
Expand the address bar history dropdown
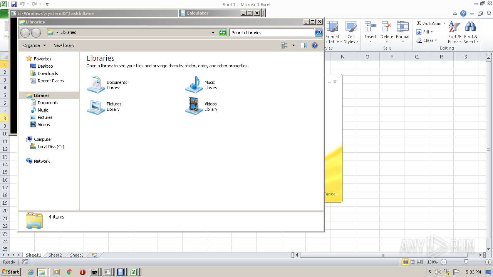[213, 33]
